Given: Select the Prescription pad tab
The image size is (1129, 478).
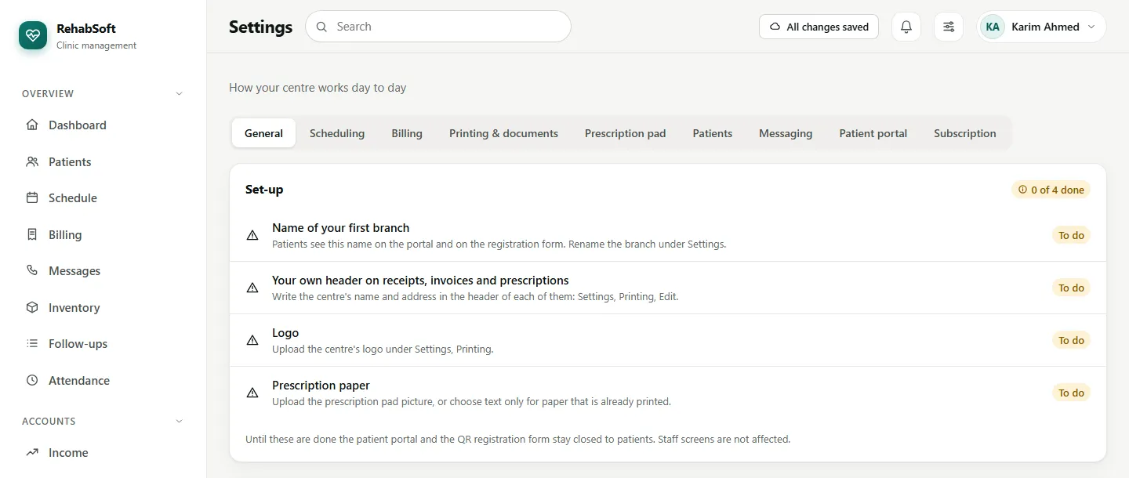Looking at the screenshot, I should (x=625, y=133).
